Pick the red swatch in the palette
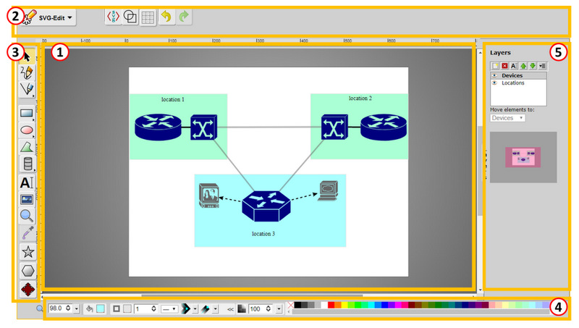Screen dimensions: 579x328 (x=331, y=306)
